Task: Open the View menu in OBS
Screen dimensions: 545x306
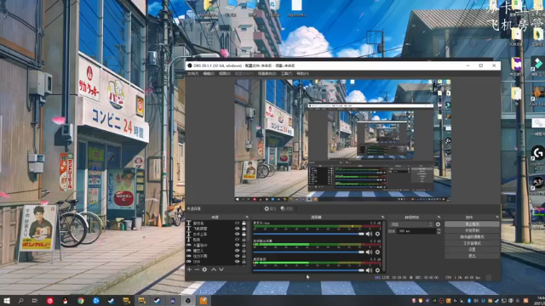Action: tap(225, 74)
